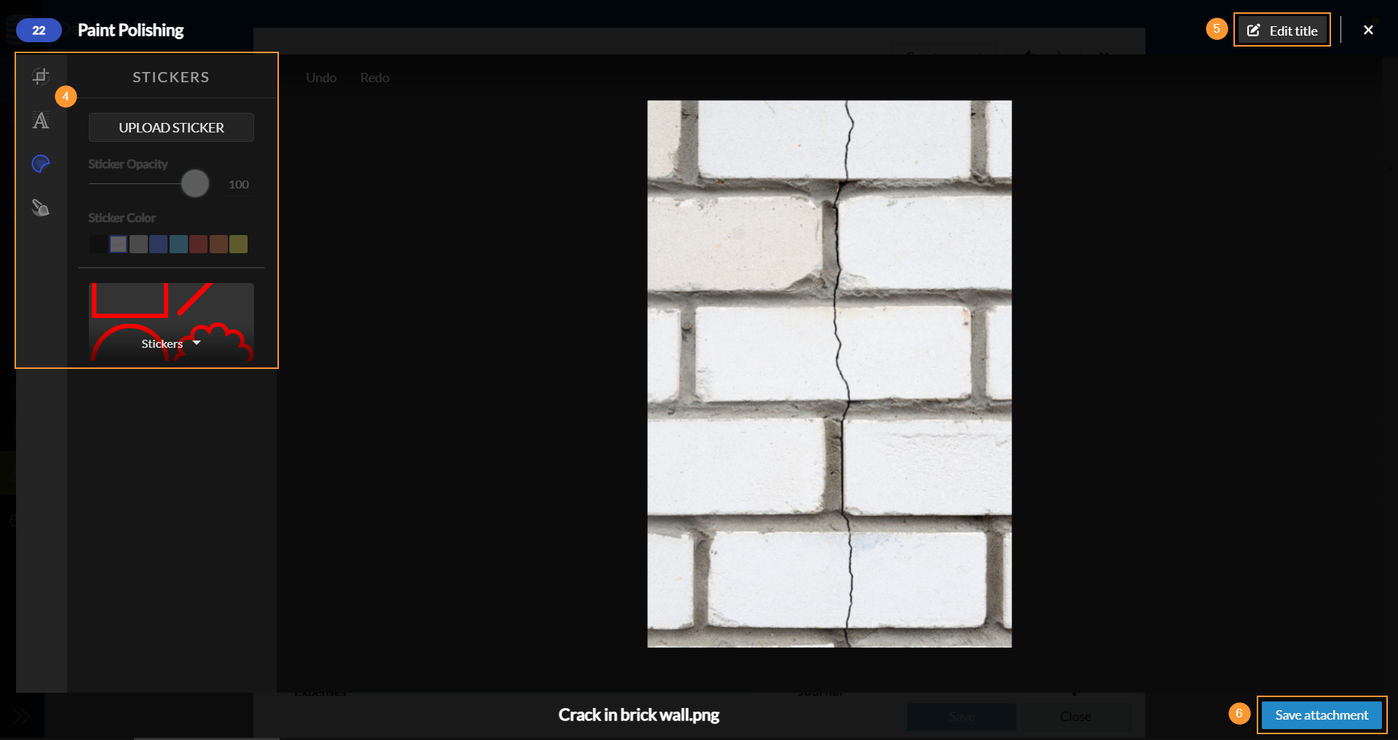The height and width of the screenshot is (740, 1398).
Task: Select the brown sticker color swatch
Action: 218,244
